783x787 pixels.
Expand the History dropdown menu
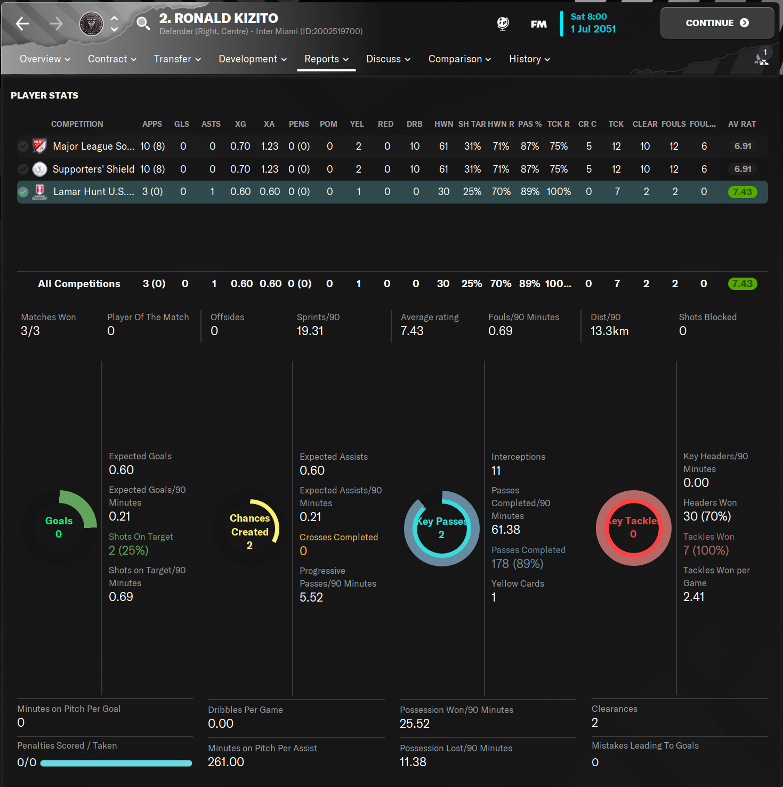tap(529, 59)
